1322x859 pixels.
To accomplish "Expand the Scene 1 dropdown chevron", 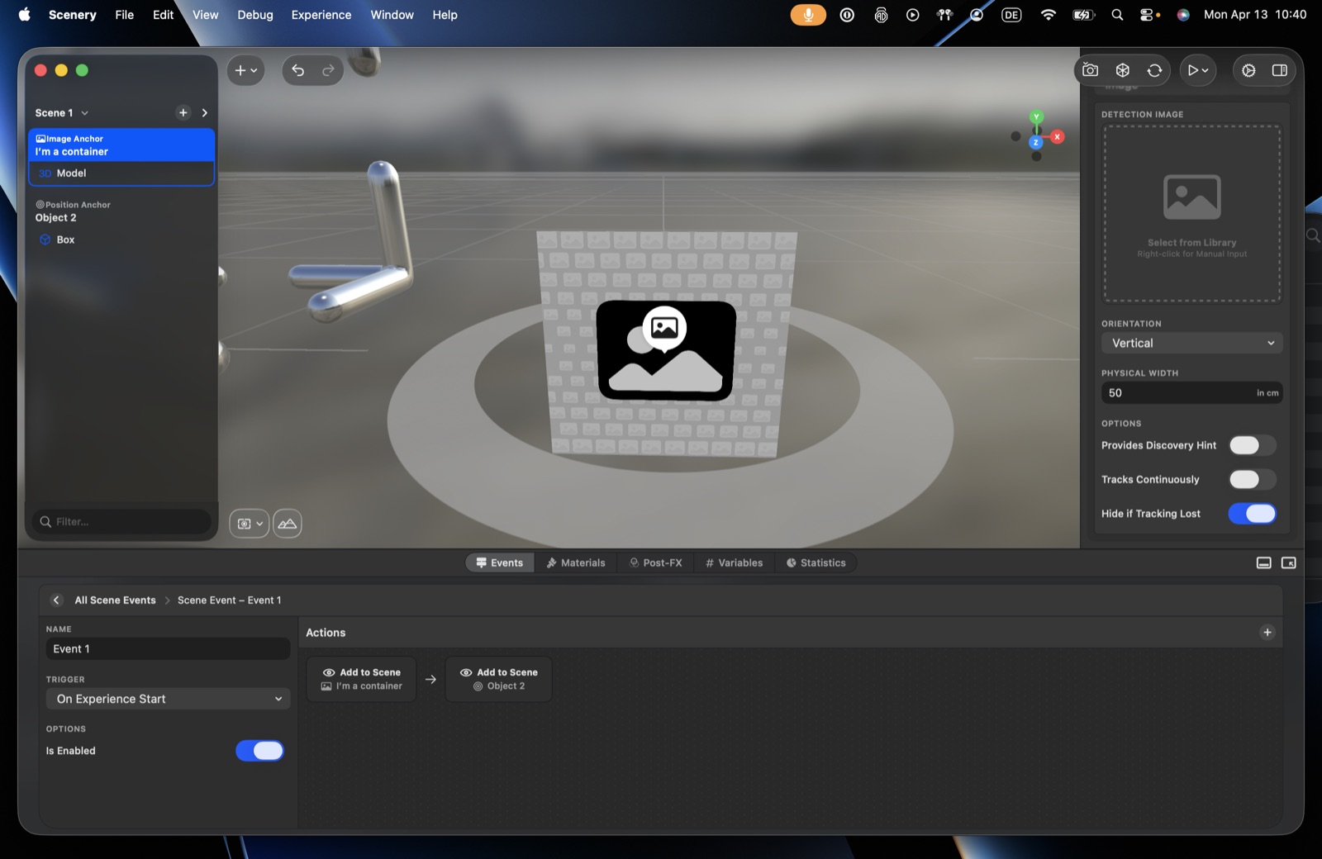I will tap(84, 113).
